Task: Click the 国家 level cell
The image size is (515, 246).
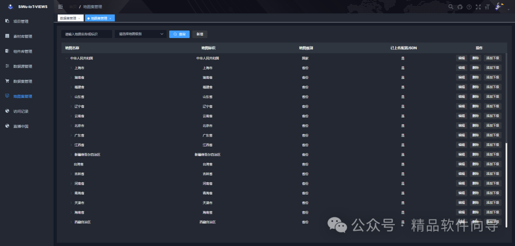Action: click(305, 59)
